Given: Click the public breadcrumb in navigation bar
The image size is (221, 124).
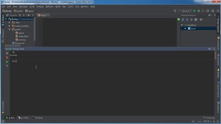Looking at the screenshot, I should 18,11.
